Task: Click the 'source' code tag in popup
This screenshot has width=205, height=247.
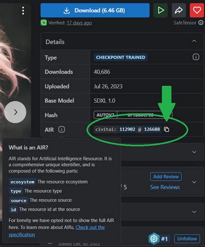Action: [x=19, y=200]
